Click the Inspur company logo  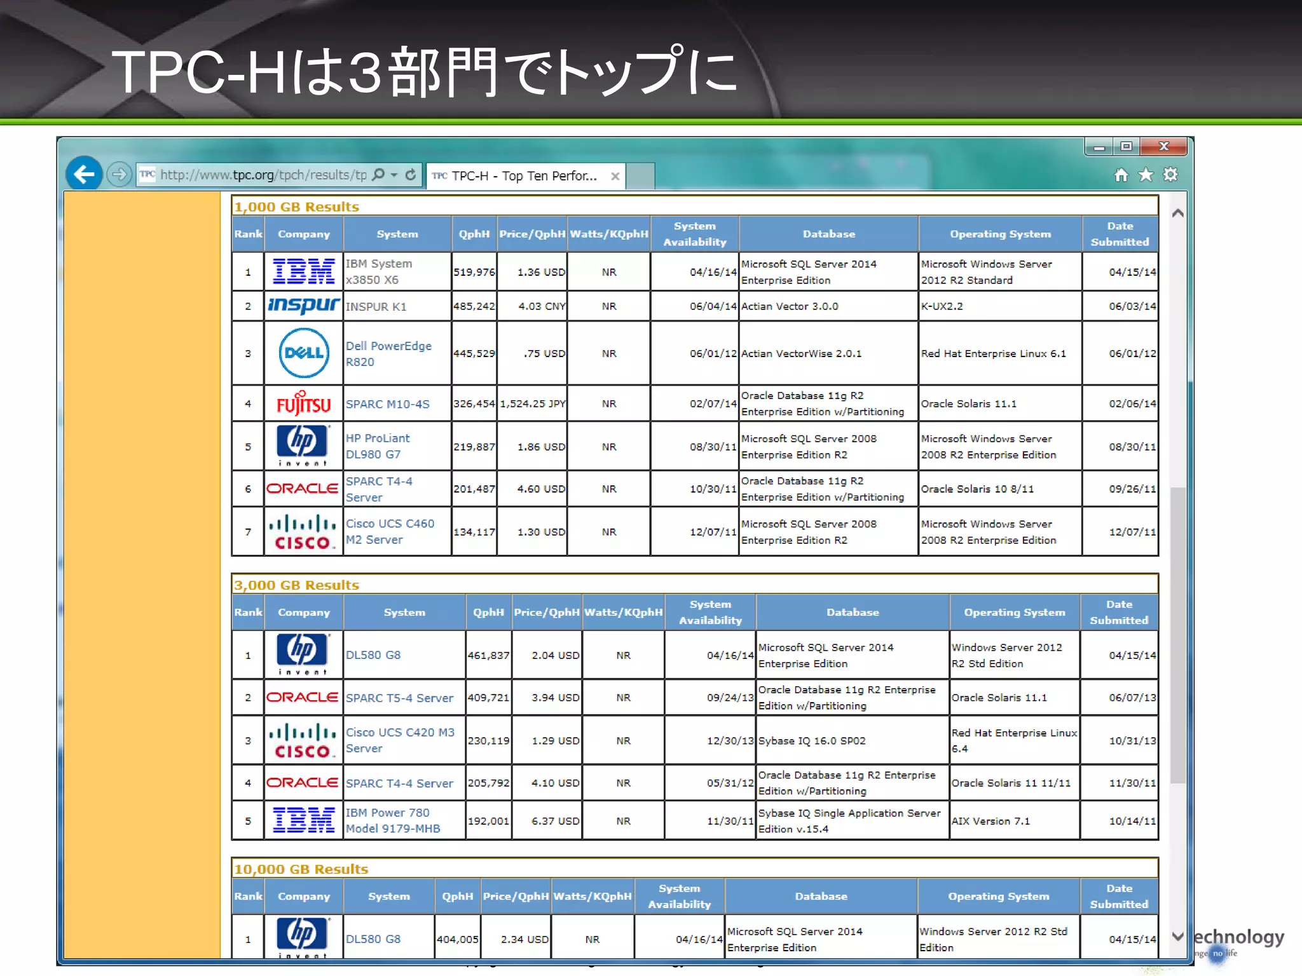(x=303, y=306)
